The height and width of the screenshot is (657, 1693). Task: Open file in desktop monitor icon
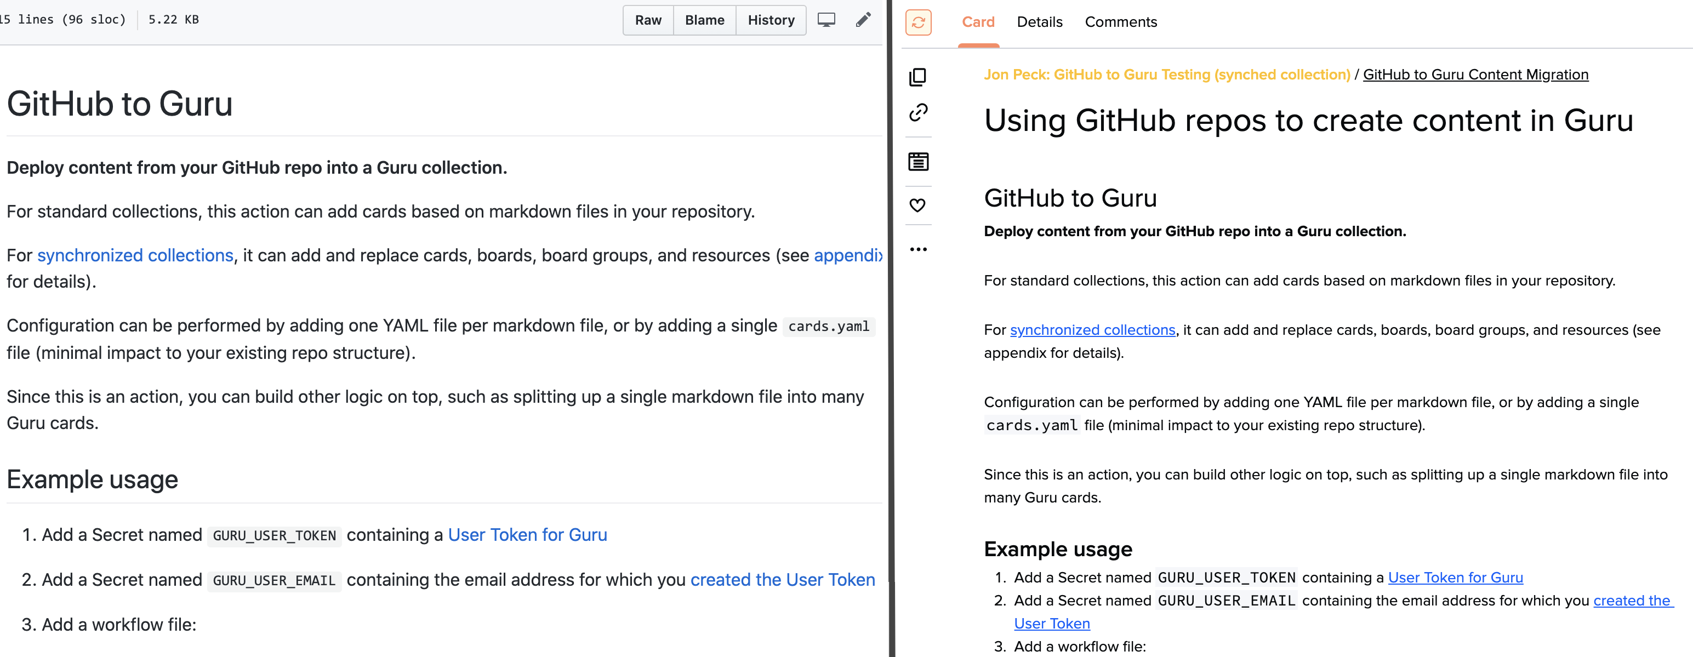click(826, 20)
